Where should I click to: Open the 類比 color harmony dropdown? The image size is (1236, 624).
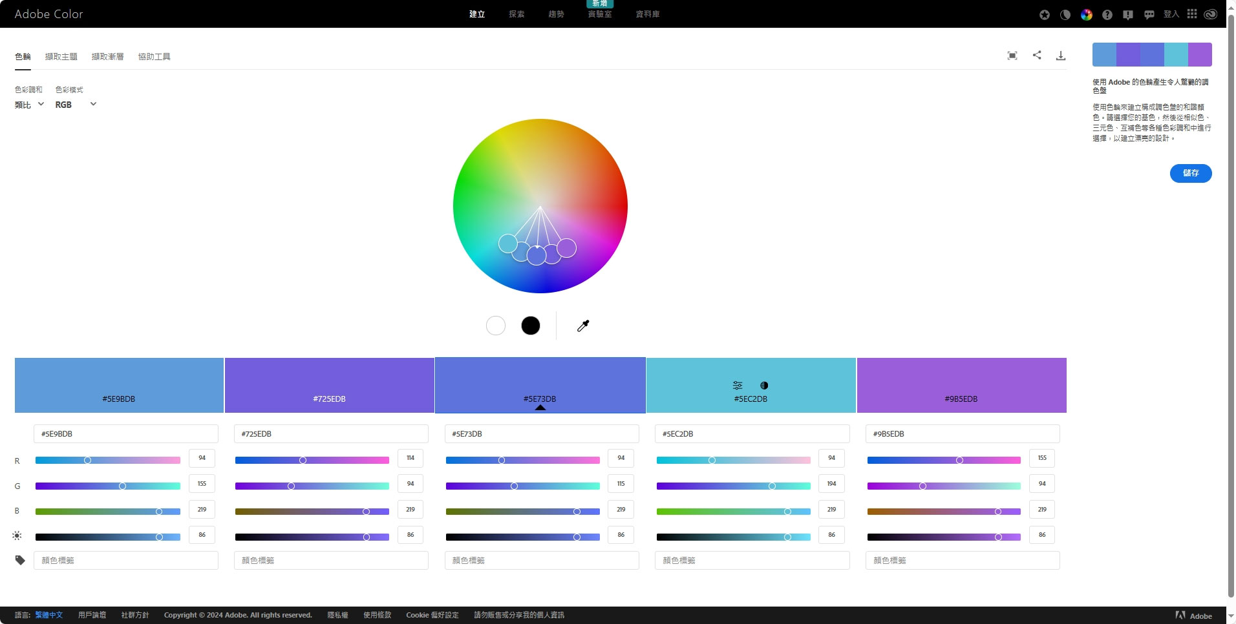coord(29,105)
